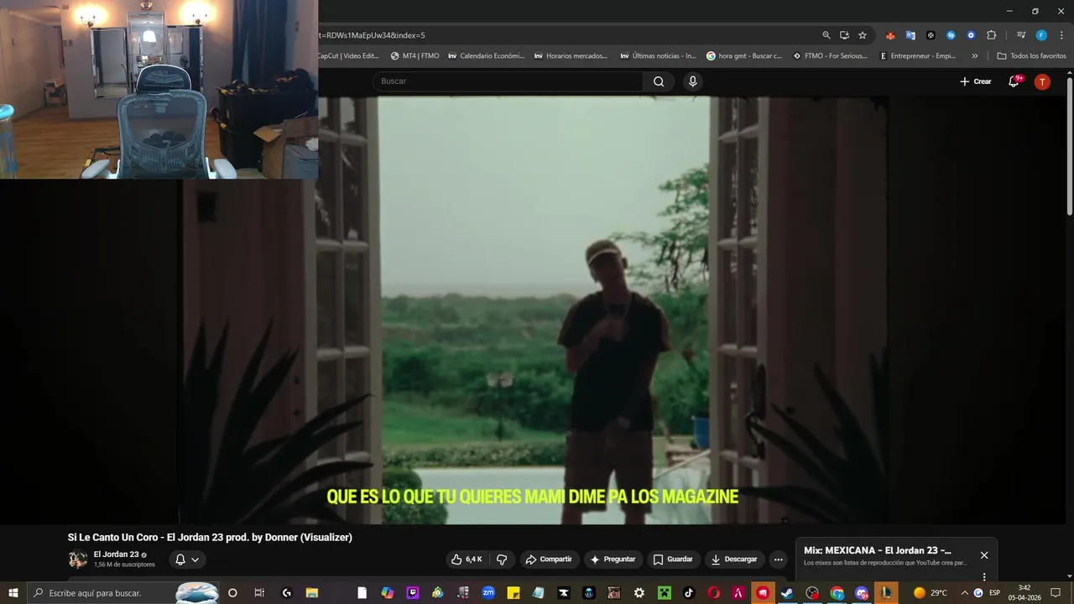1074x604 pixels.
Task: Open Mix playlist three-dot options
Action: pos(984,576)
